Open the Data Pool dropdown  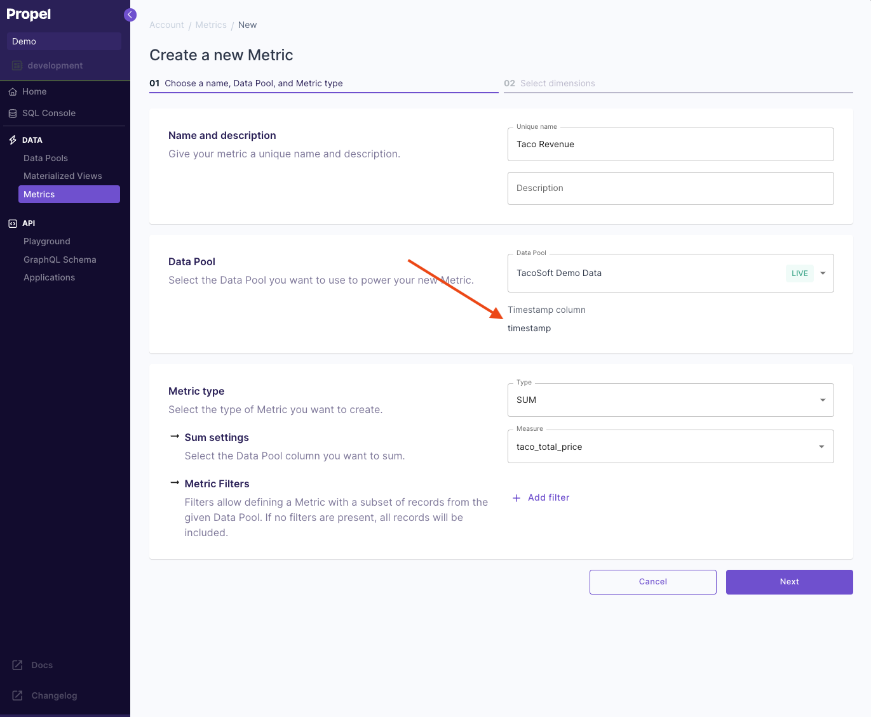823,273
